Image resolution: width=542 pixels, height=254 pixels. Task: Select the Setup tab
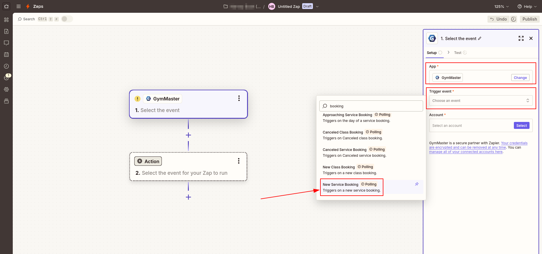(432, 53)
